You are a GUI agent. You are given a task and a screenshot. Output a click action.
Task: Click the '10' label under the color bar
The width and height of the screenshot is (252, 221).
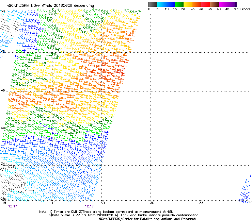point(167,9)
